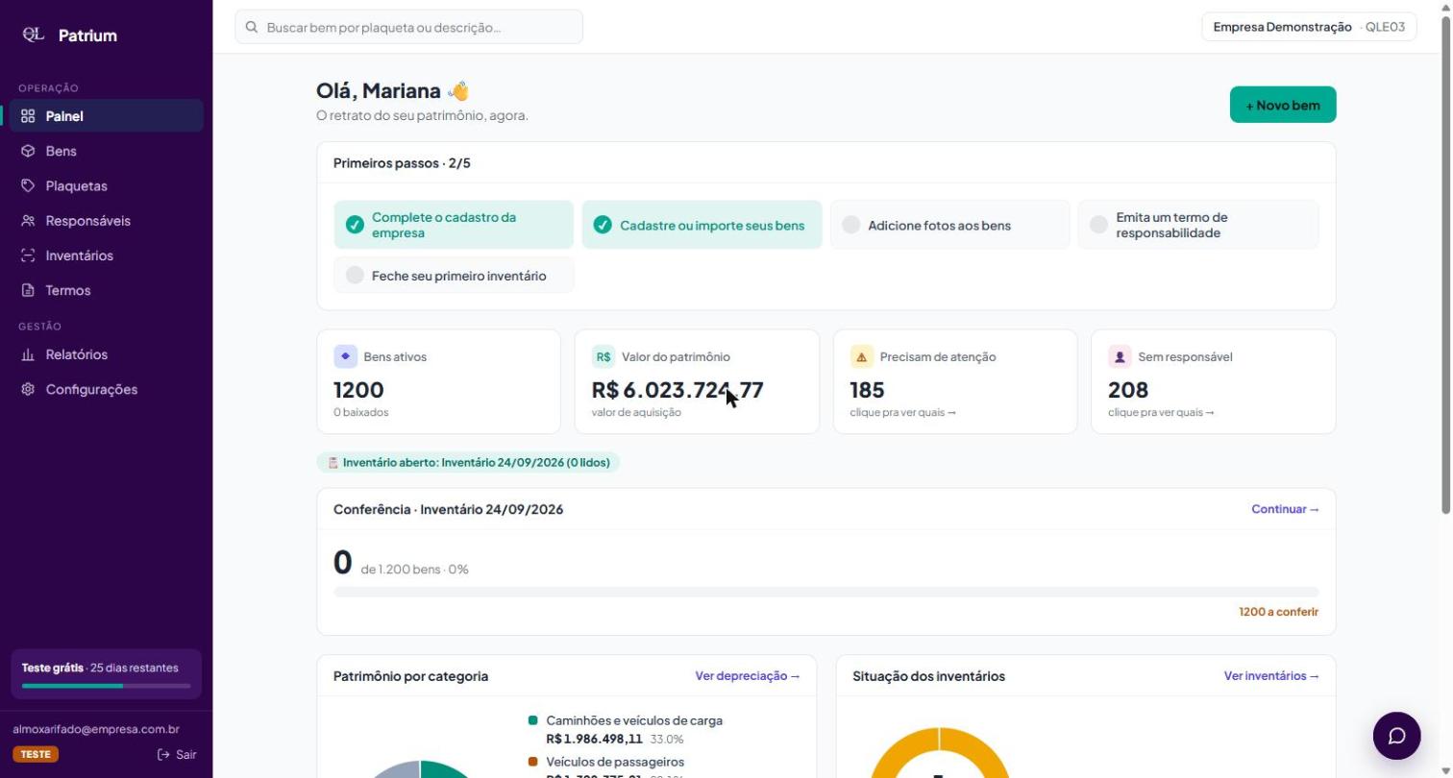
Task: Click the Bens cube icon
Action: coord(28,151)
